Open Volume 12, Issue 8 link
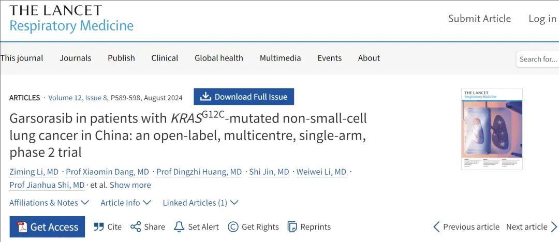The image size is (559, 242). click(x=78, y=98)
